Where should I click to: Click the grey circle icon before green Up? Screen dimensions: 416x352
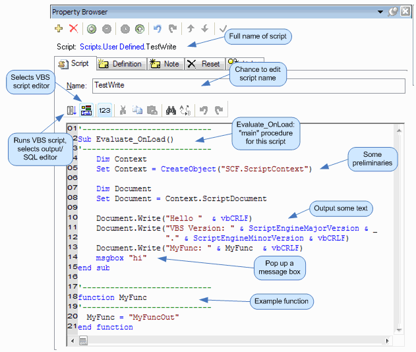tap(125, 29)
